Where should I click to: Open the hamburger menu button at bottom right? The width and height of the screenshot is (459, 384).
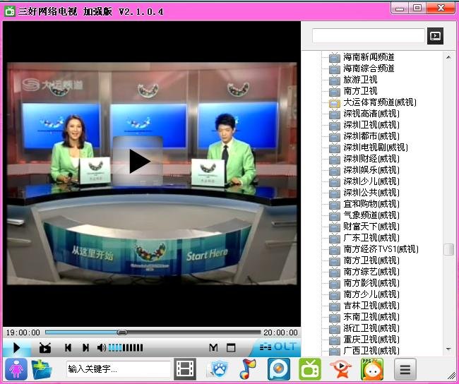(x=405, y=368)
